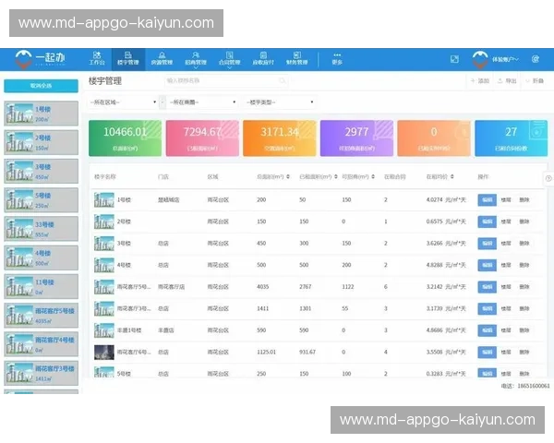This screenshot has width=554, height=443.
Task: Open the 工作台 workbench nav item
Action: click(x=97, y=59)
